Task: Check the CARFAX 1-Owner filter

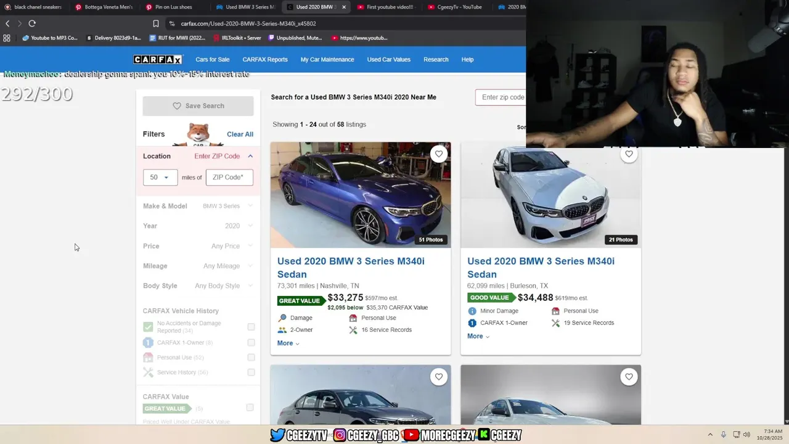Action: coord(251,342)
